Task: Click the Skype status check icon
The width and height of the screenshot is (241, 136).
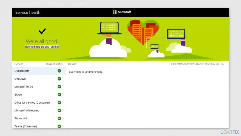Action: coord(59,95)
